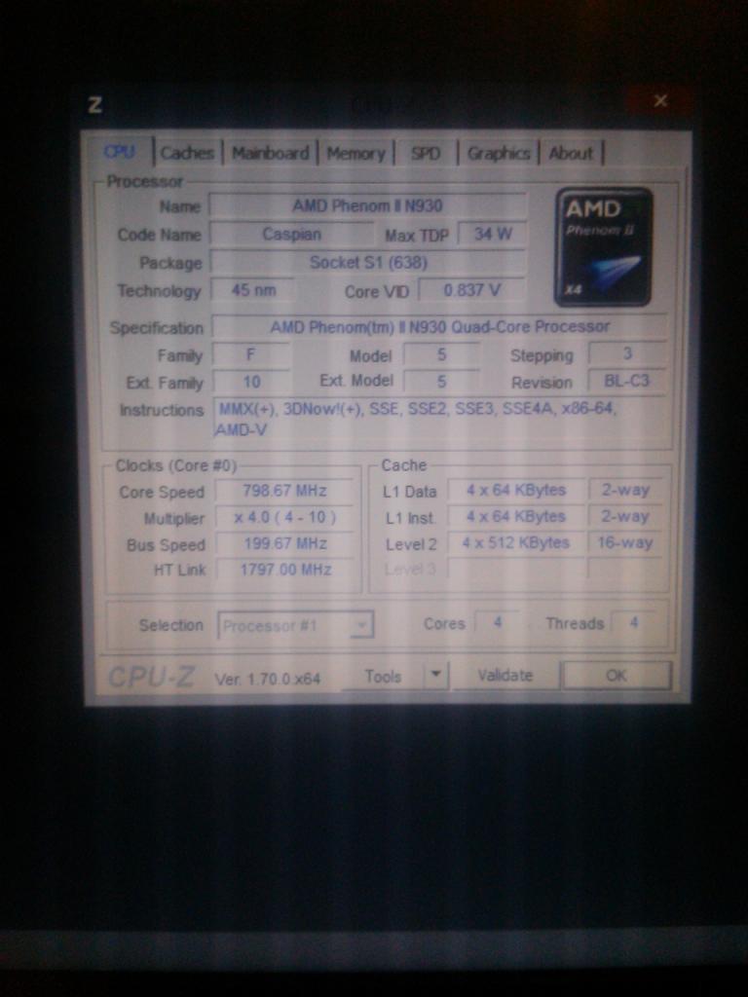748x997 pixels.
Task: Click the Ext. Family value 10
Action: [x=251, y=382]
